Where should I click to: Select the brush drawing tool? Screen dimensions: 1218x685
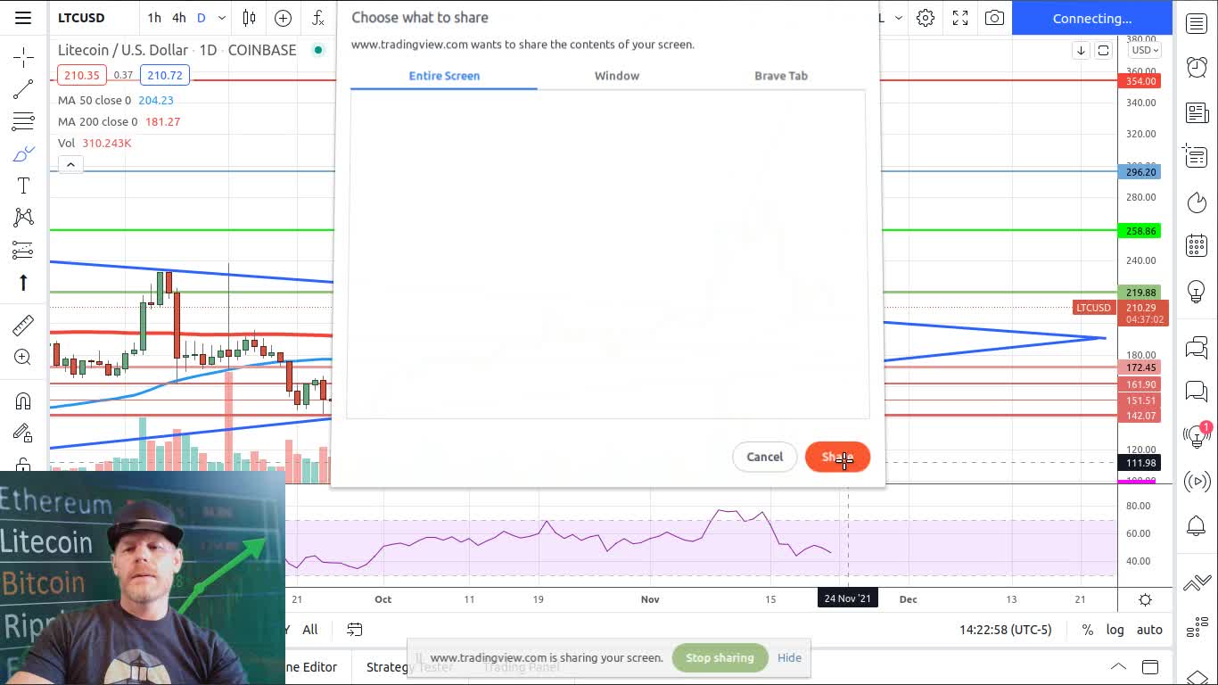coord(23,153)
